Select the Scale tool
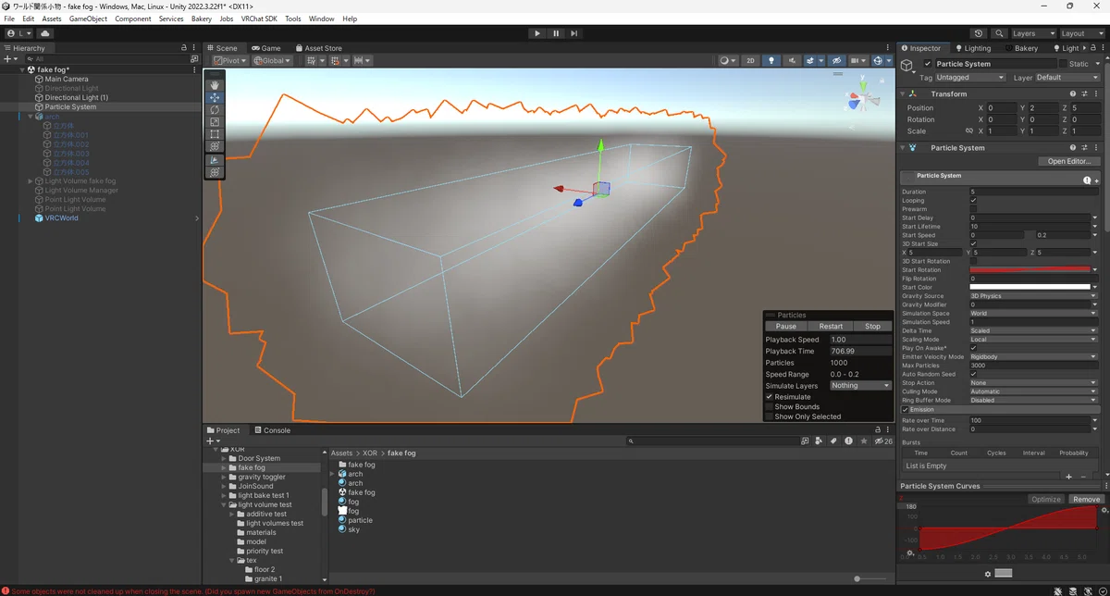 215,121
